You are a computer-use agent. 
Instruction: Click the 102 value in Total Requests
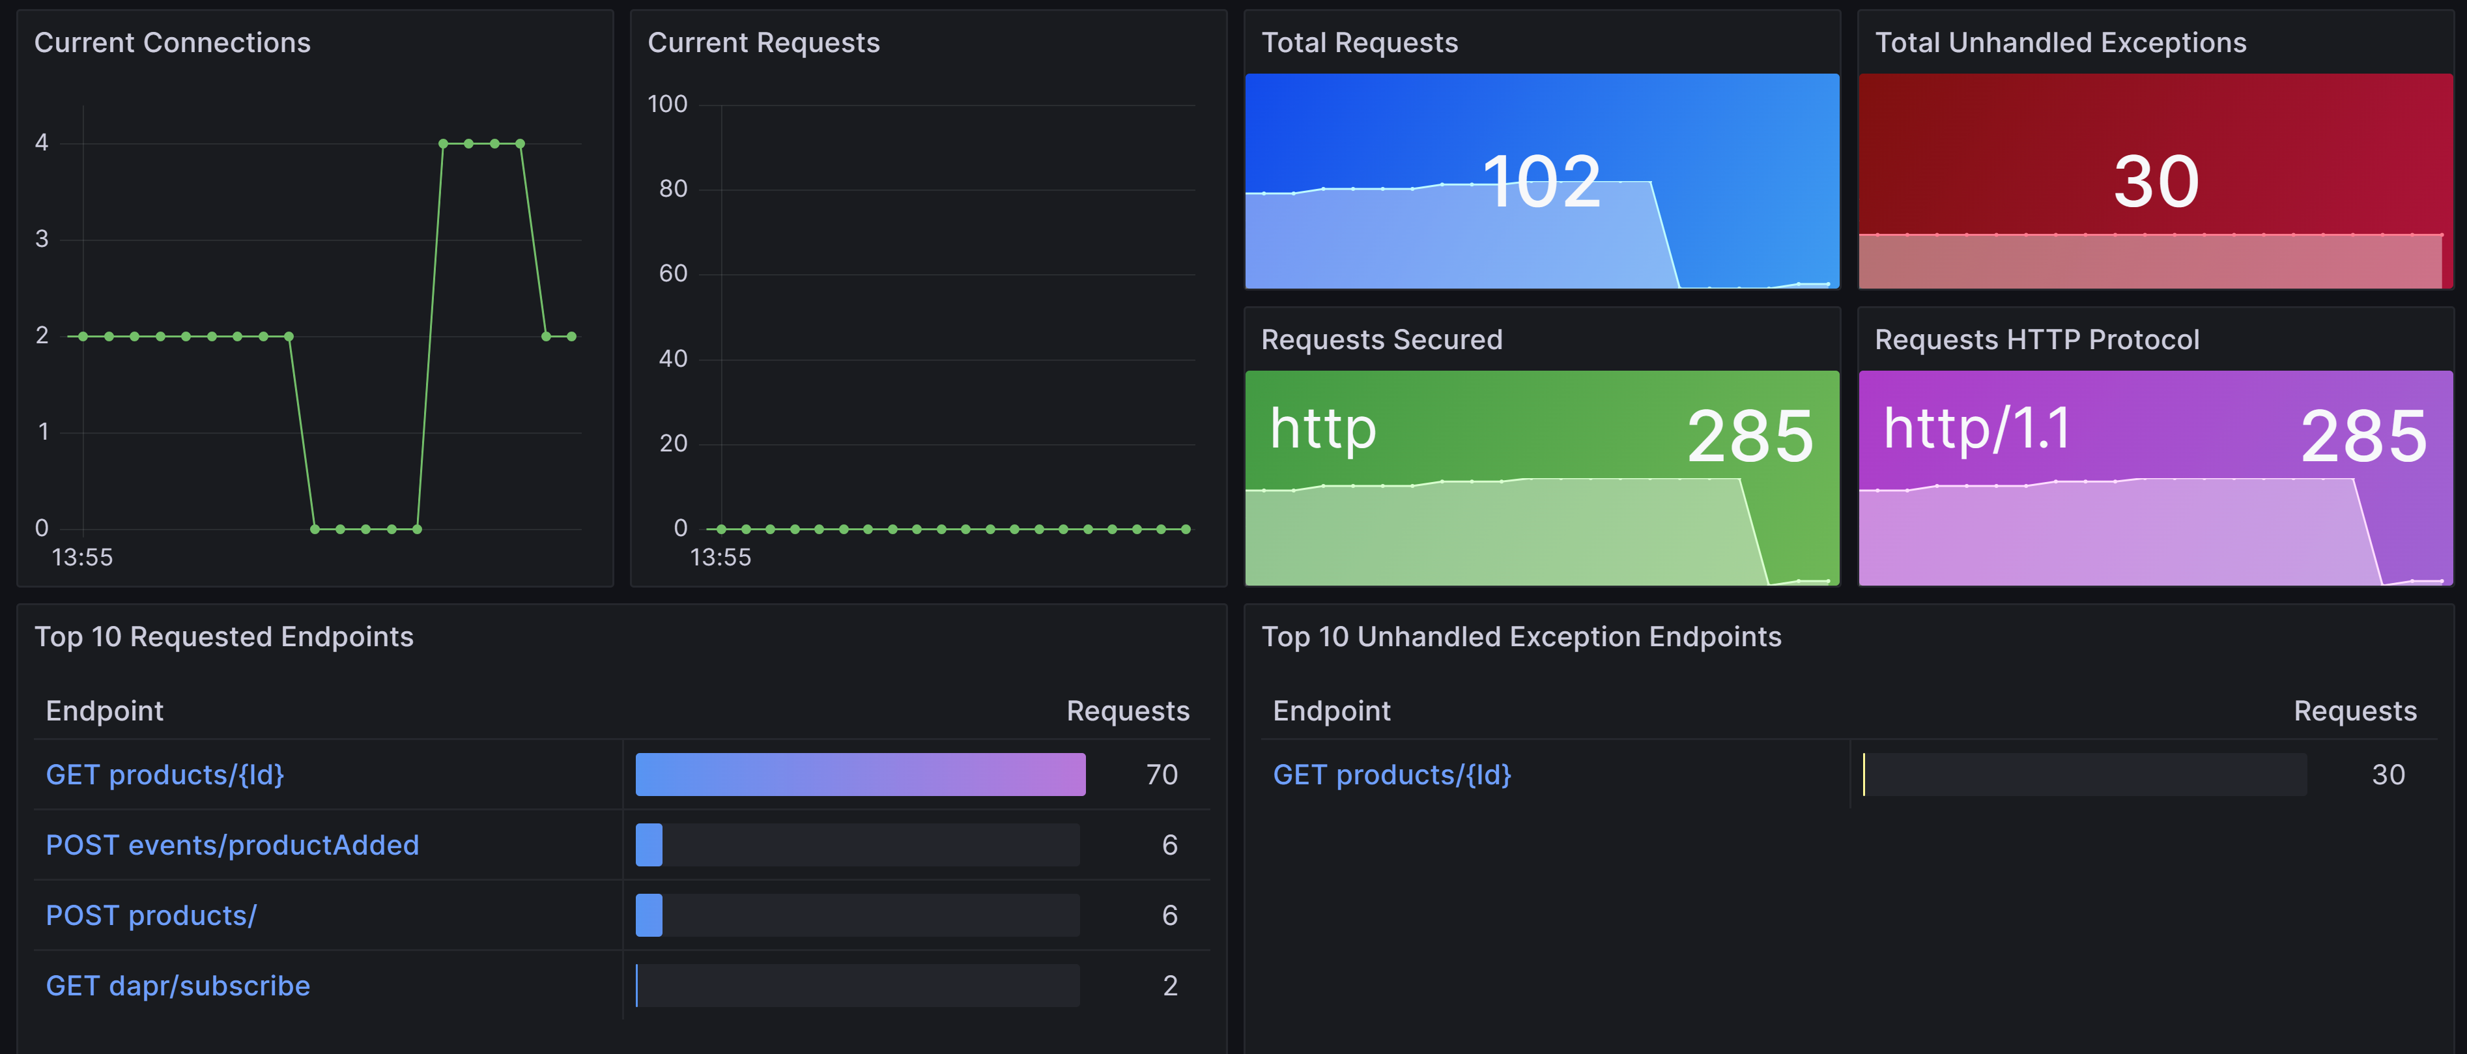click(1541, 182)
